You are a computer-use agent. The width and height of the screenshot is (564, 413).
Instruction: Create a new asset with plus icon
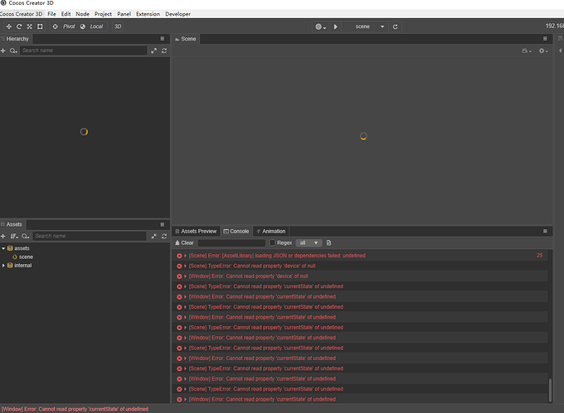click(x=2, y=236)
